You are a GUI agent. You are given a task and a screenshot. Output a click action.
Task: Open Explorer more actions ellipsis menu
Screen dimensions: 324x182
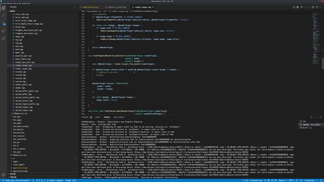point(75,7)
